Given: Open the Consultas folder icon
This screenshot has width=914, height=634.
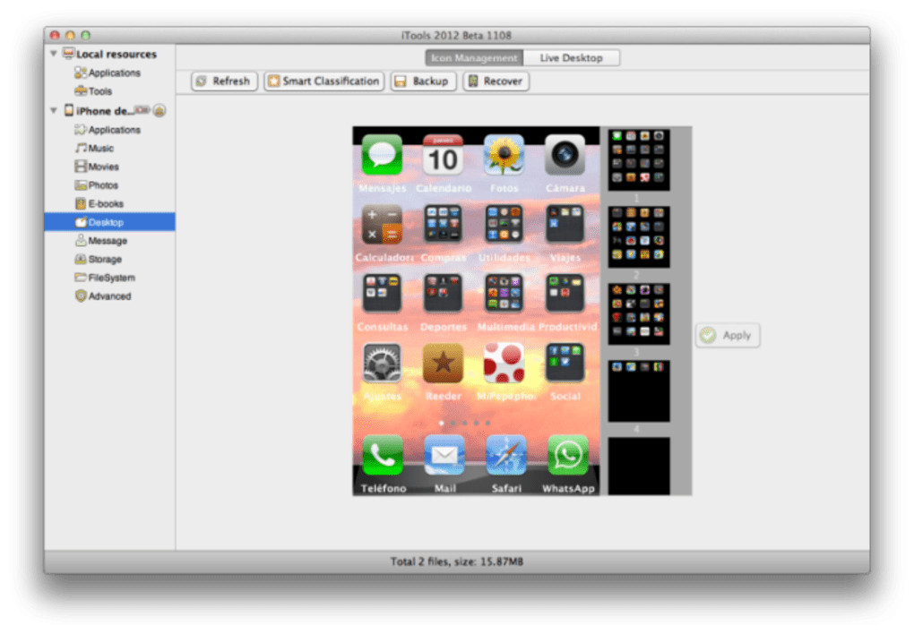Looking at the screenshot, I should [382, 294].
